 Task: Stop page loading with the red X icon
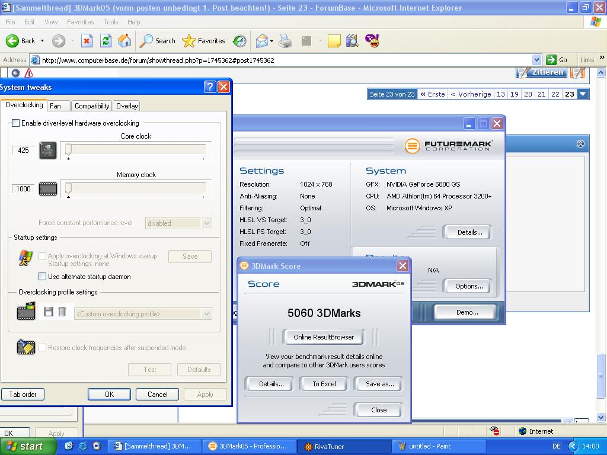tap(87, 41)
